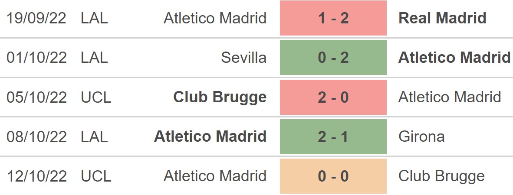Open bold Club Brugge in 05/10/22 row

[220, 97]
